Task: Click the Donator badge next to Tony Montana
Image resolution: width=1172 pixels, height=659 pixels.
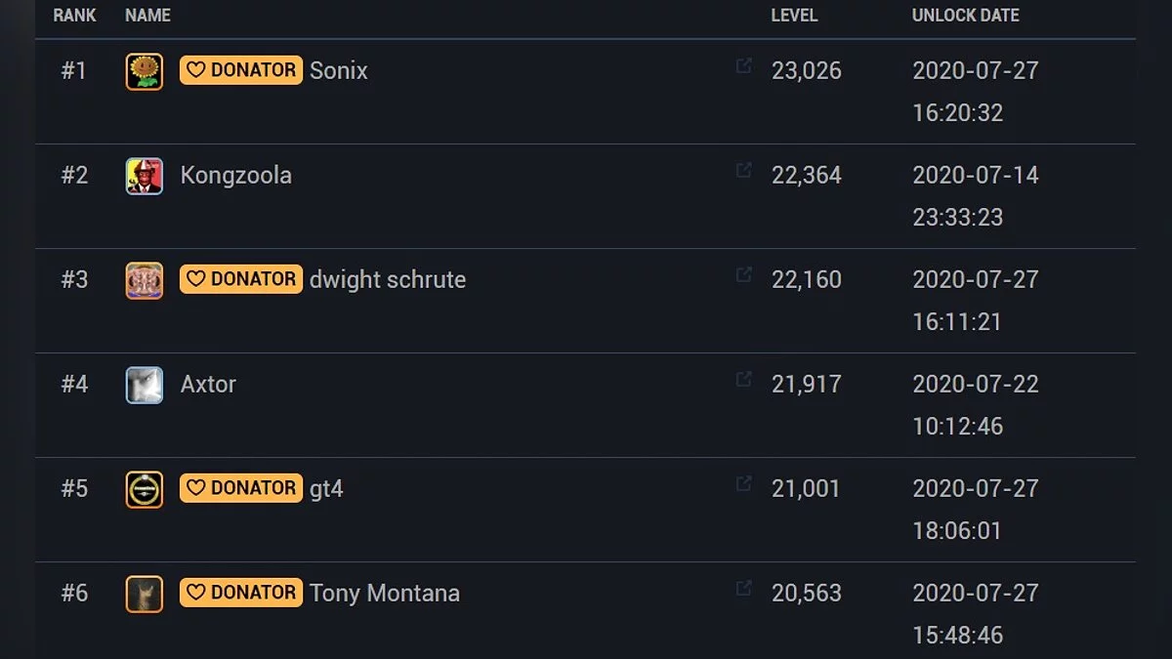Action: point(241,593)
